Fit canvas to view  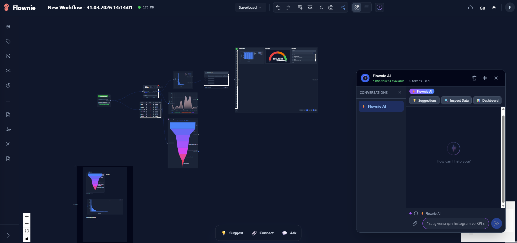tap(27, 231)
